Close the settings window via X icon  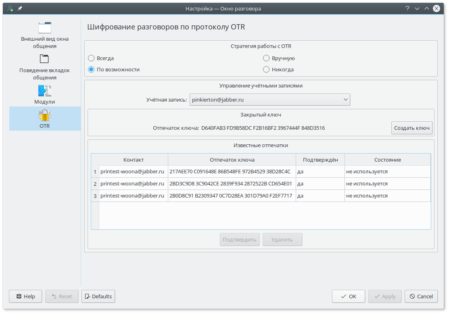coord(436,8)
